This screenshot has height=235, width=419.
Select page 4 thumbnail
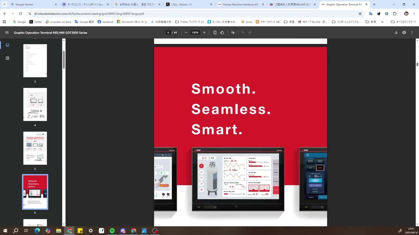point(35,104)
